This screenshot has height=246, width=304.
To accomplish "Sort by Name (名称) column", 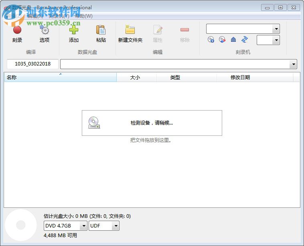I will [60, 77].
